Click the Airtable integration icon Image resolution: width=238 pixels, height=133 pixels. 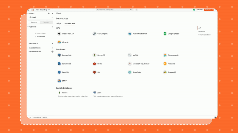coord(59,42)
